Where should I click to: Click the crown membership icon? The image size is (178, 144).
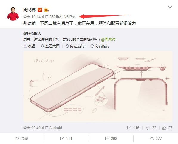[46, 10]
